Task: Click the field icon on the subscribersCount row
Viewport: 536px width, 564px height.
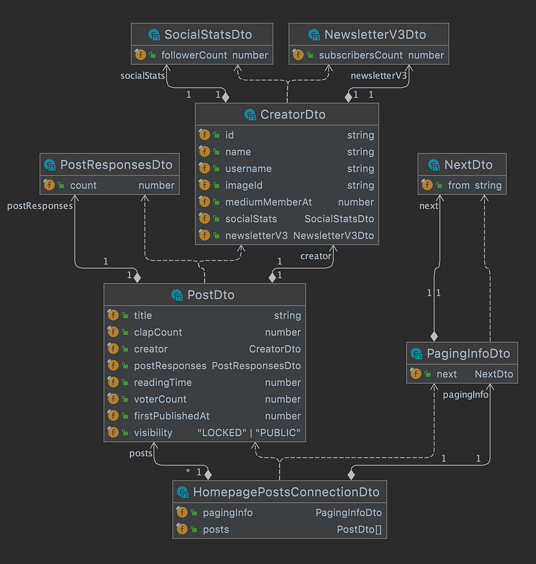Action: click(298, 55)
